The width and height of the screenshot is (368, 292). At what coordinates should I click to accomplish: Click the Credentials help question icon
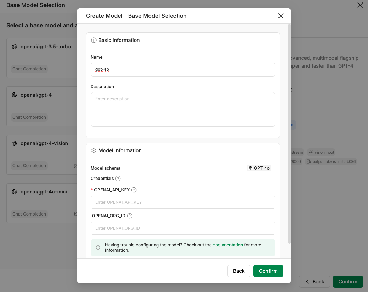point(118,179)
